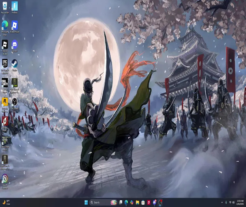Select the Burglin' Gnomes desktop shortcut
The width and height of the screenshot is (246, 207).
pos(5,124)
